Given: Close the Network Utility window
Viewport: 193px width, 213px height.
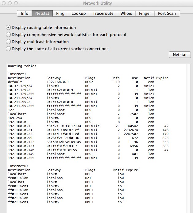Looking at the screenshot, I should [4, 3].
